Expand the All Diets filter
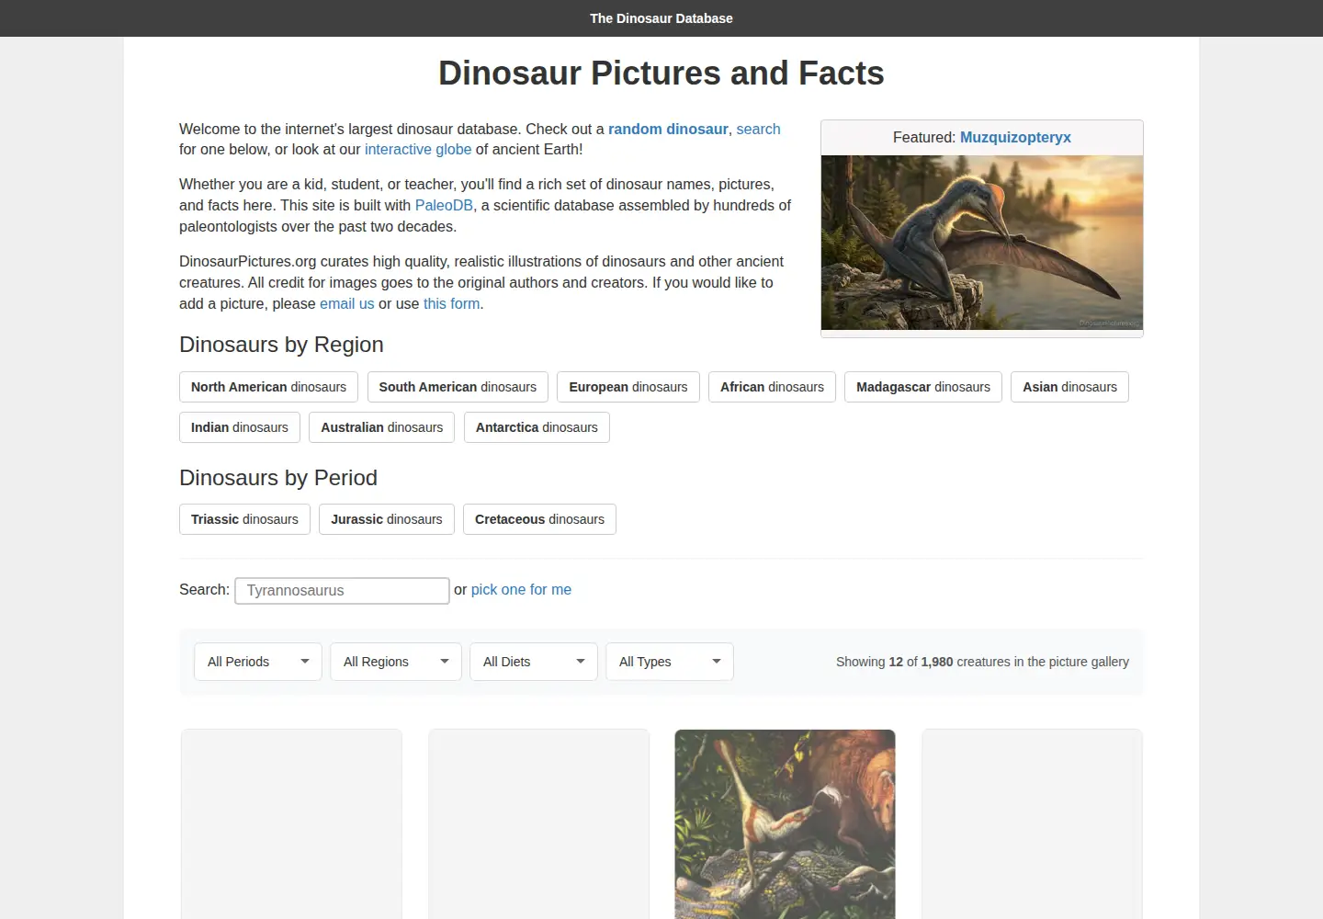This screenshot has height=919, width=1323. pyautogui.click(x=534, y=662)
